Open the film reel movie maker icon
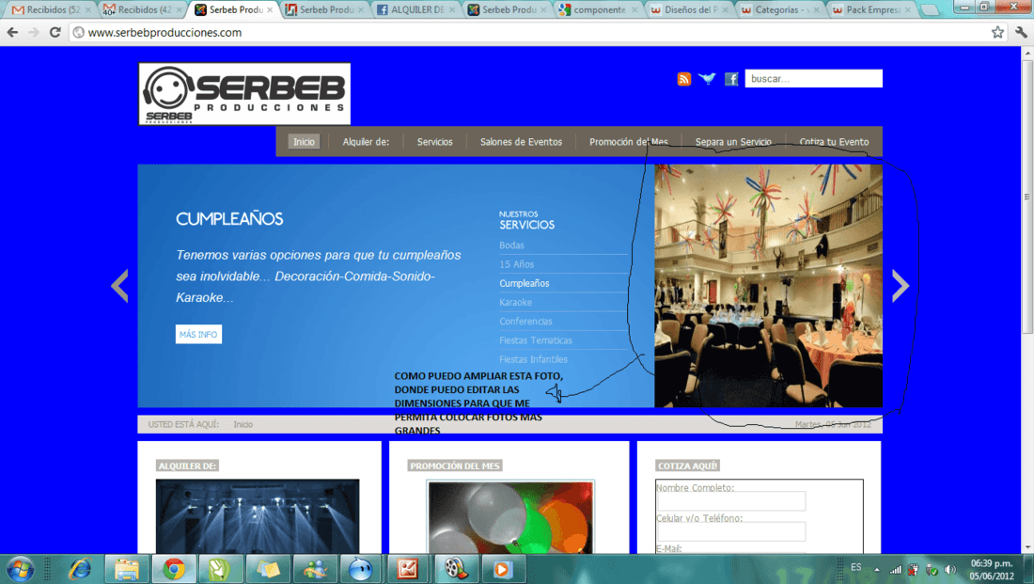 tap(455, 569)
